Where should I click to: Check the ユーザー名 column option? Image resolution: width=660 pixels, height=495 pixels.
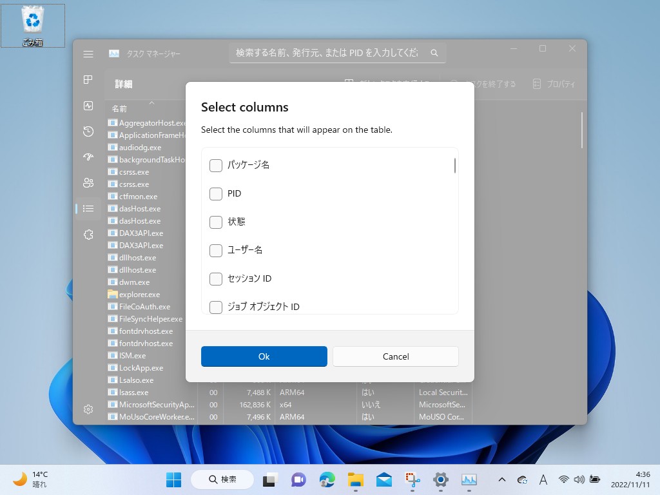click(x=216, y=250)
